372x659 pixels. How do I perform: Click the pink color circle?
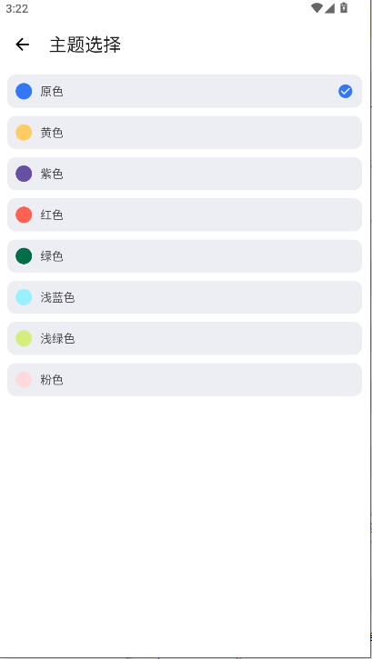click(24, 380)
